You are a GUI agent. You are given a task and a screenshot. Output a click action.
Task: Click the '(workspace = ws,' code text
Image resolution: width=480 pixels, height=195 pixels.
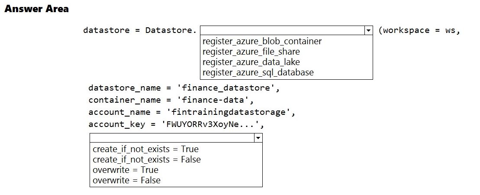point(419,30)
